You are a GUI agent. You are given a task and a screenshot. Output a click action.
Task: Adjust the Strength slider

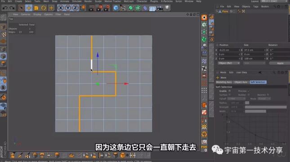(266, 107)
